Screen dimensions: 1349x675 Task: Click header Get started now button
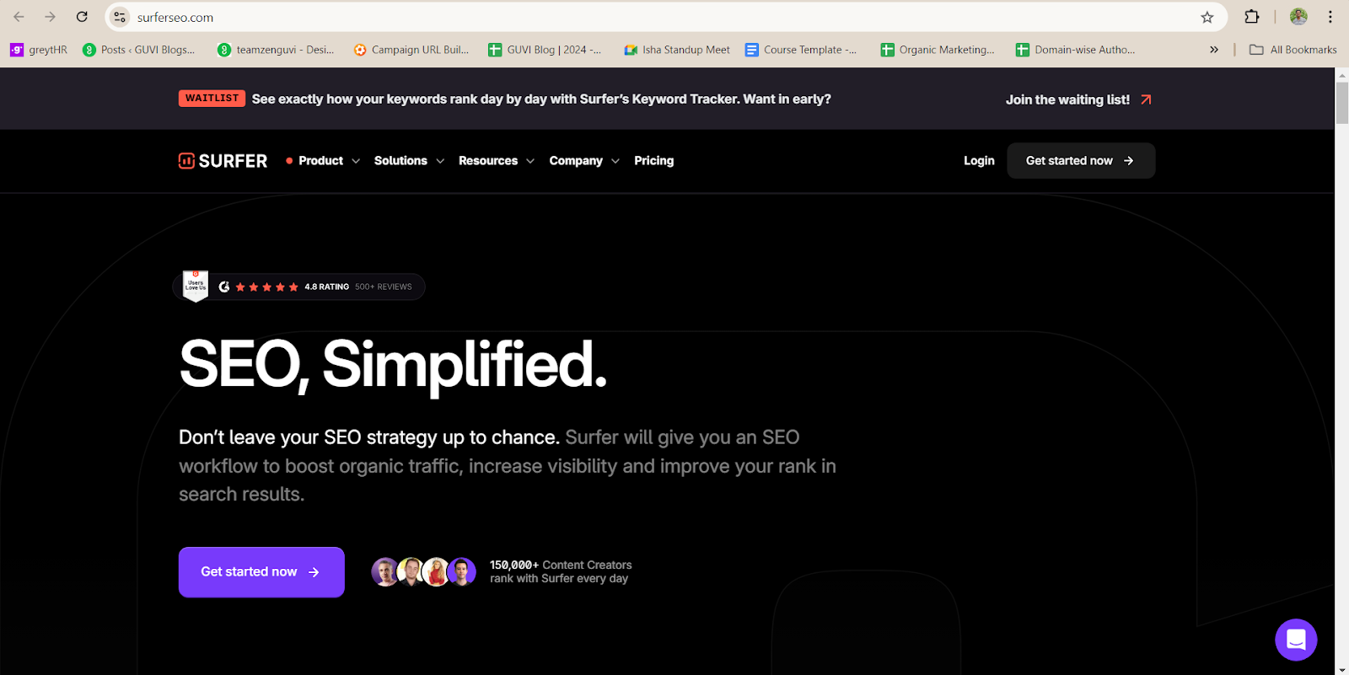tap(1081, 161)
